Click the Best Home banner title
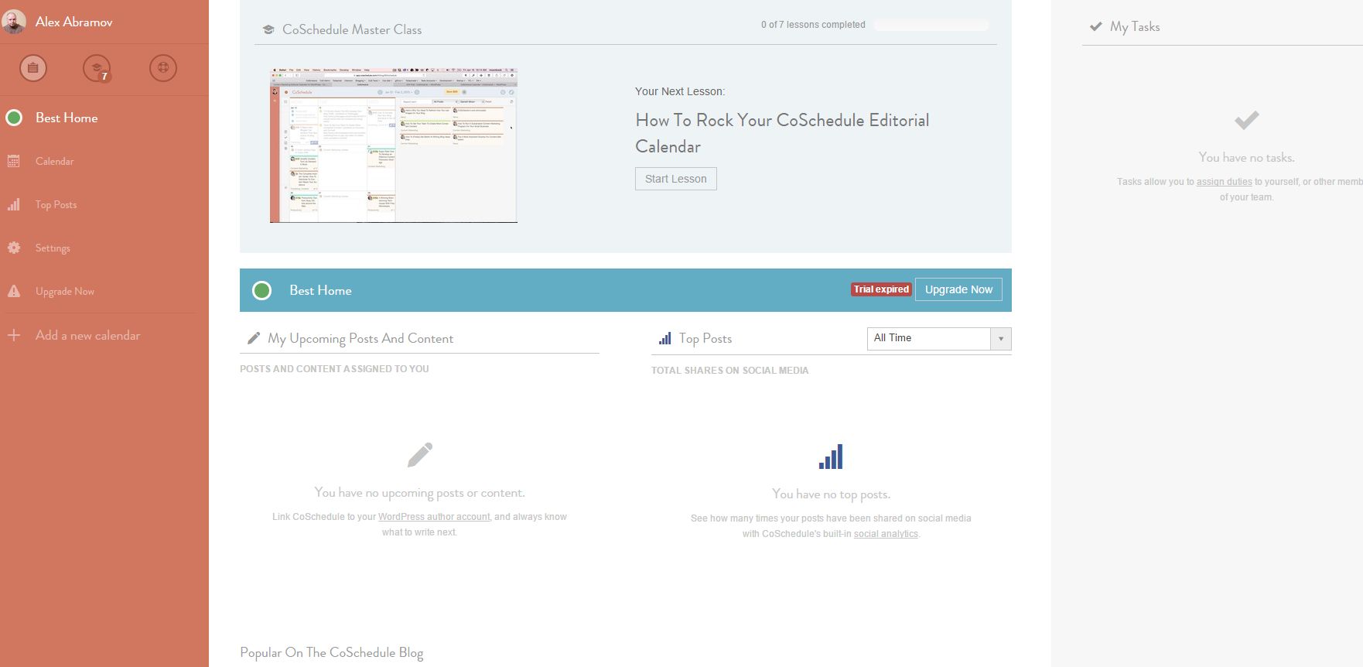This screenshot has height=667, width=1363. [320, 290]
